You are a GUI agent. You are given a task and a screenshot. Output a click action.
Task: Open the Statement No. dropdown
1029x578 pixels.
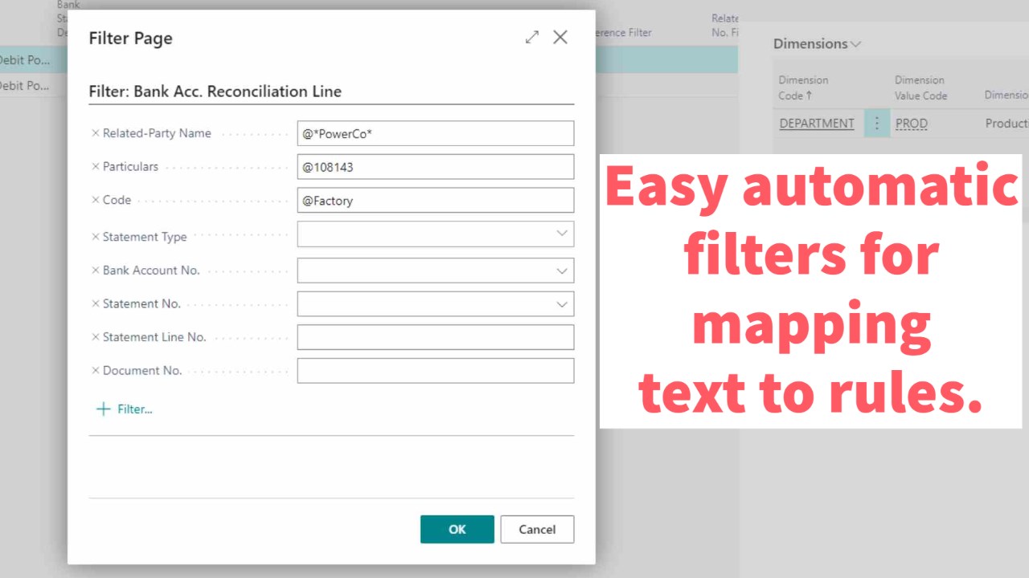click(562, 304)
